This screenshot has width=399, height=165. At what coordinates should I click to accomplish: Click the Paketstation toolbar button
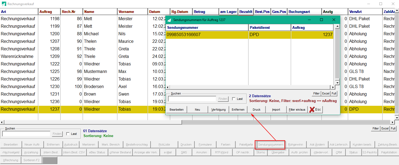(389, 152)
